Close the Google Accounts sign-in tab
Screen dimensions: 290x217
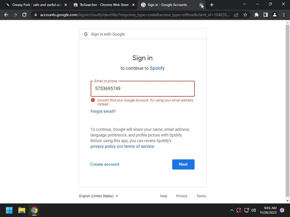click(x=201, y=5)
